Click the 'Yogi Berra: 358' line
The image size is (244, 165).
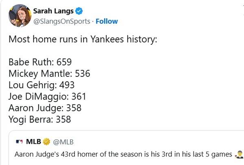click(39, 119)
